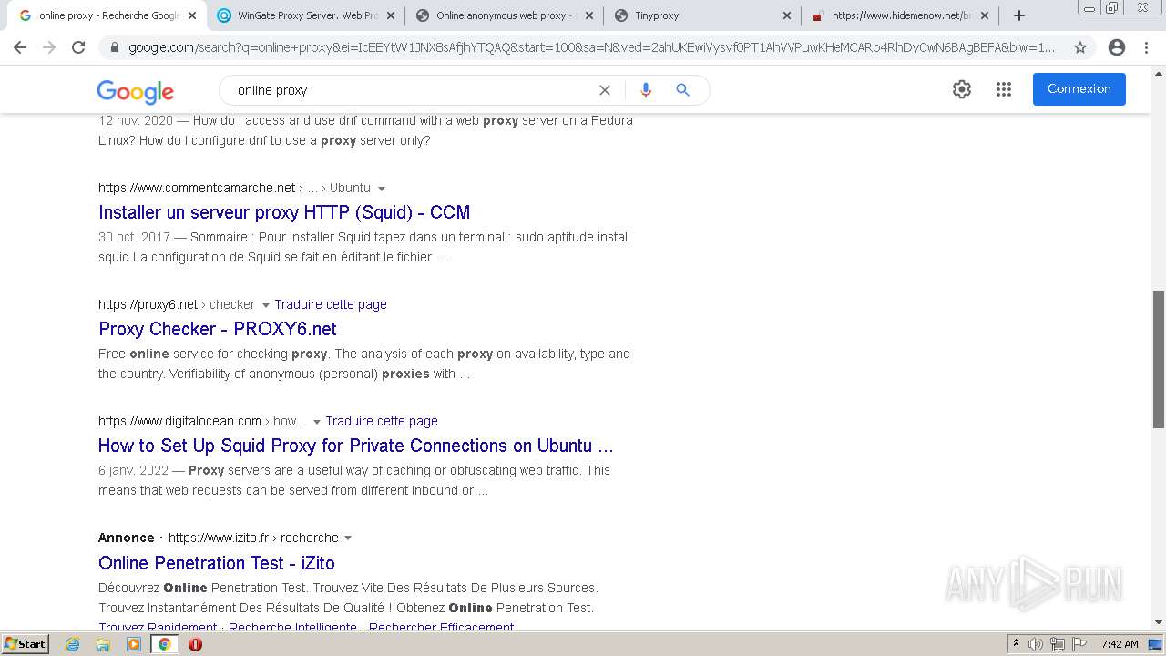Start voice search with the microphone icon
Screen dimensions: 1166x656
[x=646, y=90]
